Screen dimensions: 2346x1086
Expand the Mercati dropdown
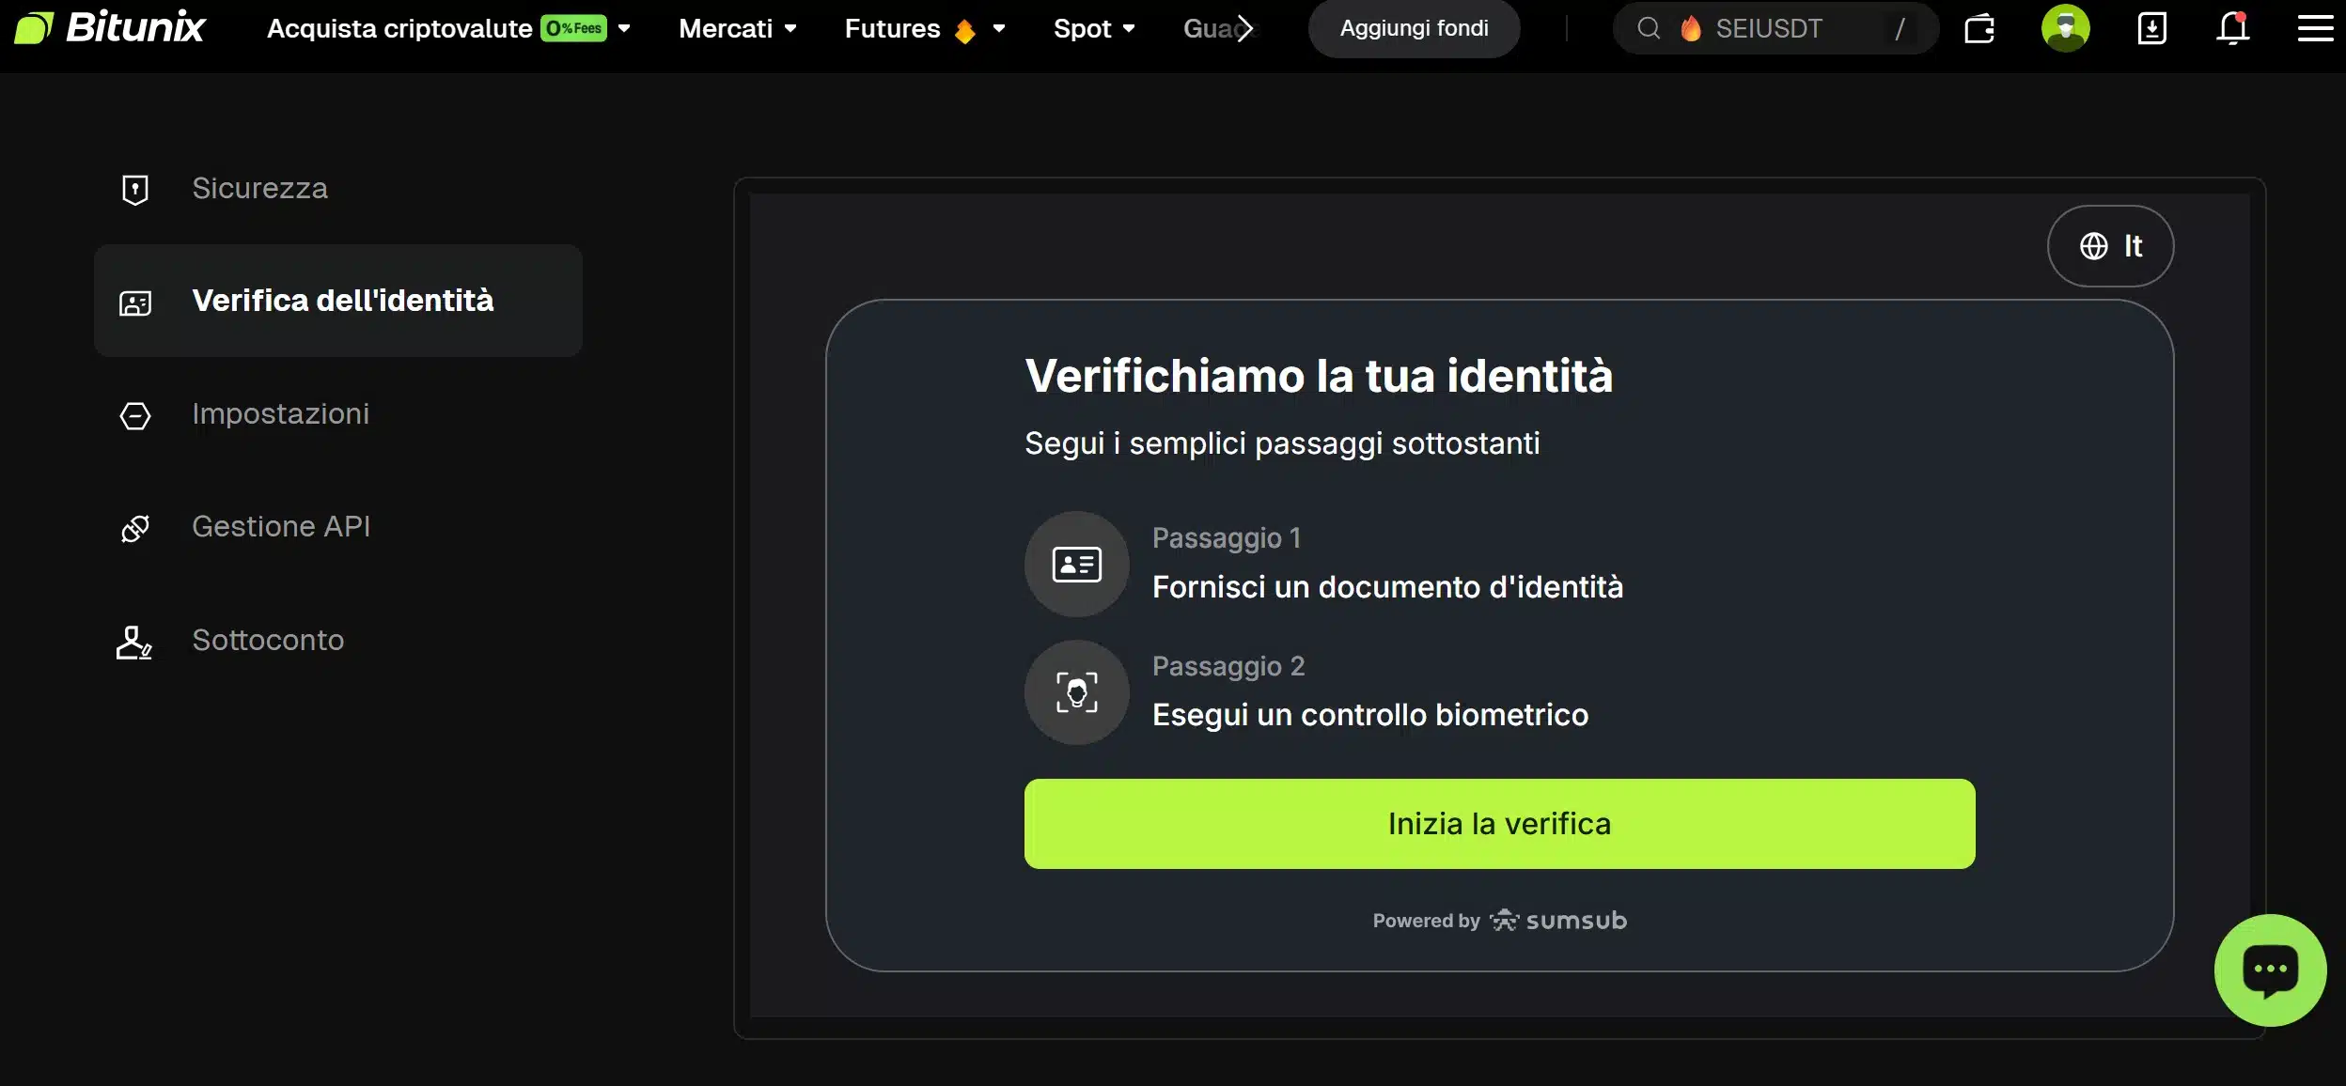pos(737,28)
